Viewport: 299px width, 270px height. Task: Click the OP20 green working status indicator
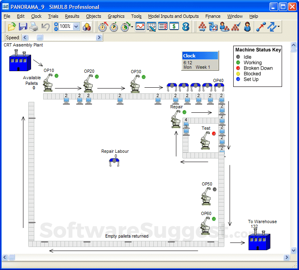97,76
